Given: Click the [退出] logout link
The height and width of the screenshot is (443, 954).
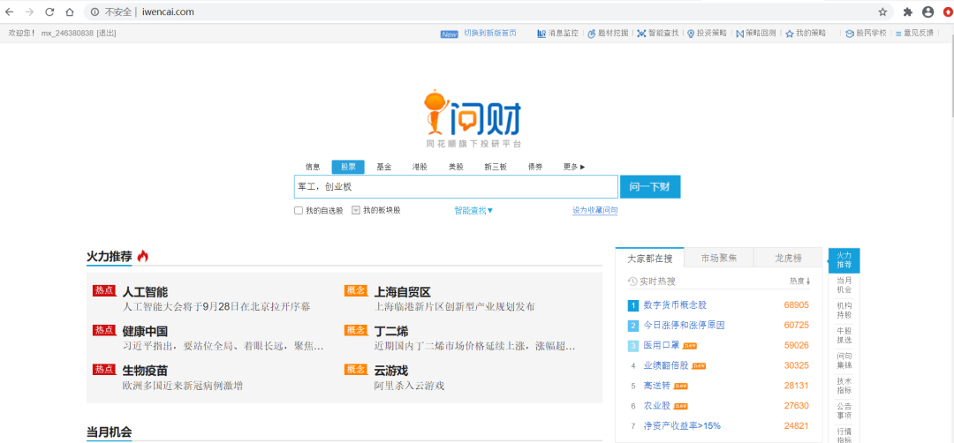Looking at the screenshot, I should [x=106, y=34].
